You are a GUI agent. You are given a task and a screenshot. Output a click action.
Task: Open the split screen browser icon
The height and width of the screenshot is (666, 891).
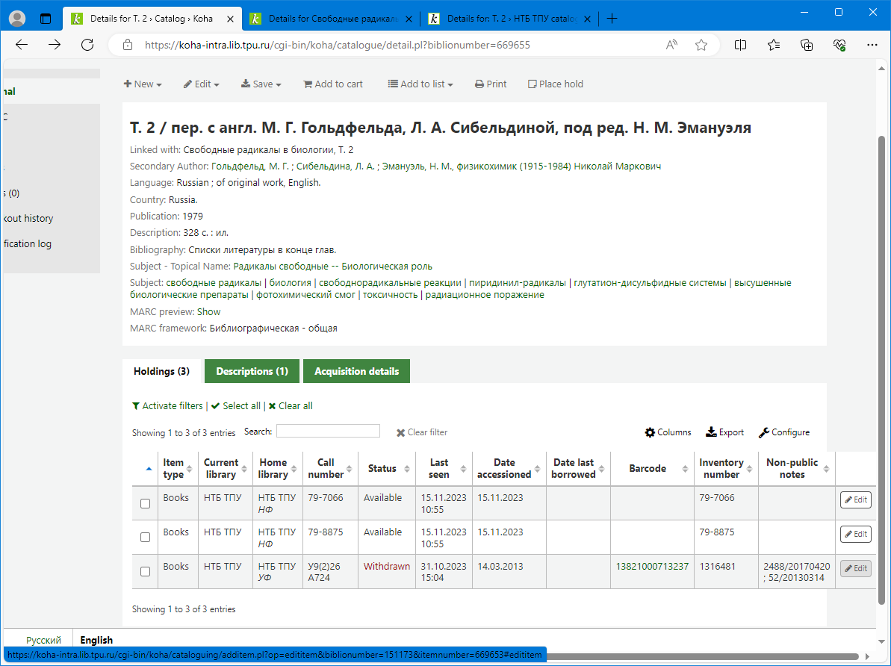point(740,45)
